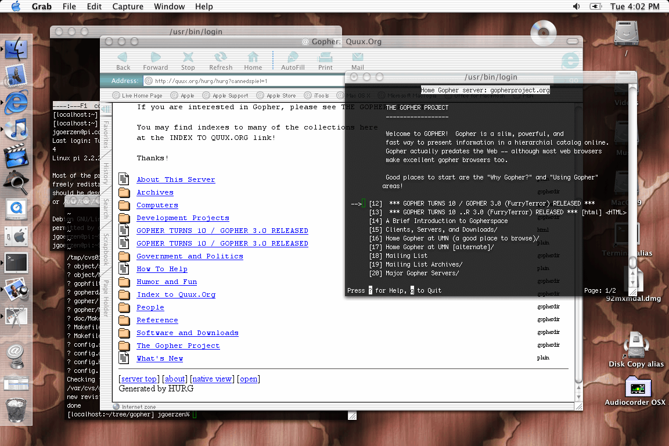Click the Print icon in browser toolbar
669x446 pixels.
point(325,57)
